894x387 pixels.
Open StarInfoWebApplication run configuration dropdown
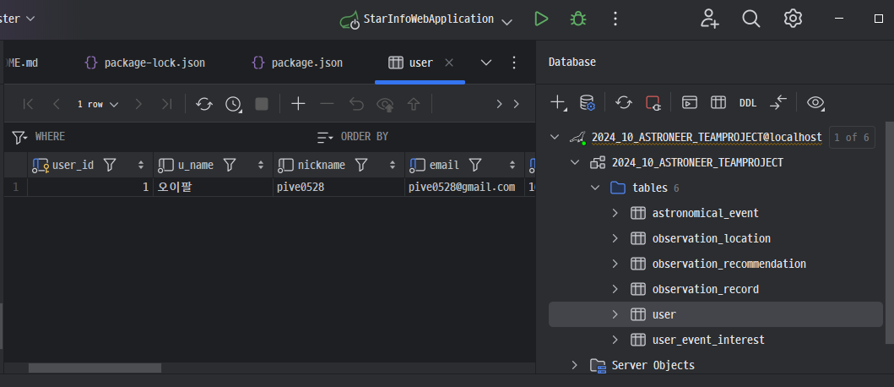click(507, 22)
